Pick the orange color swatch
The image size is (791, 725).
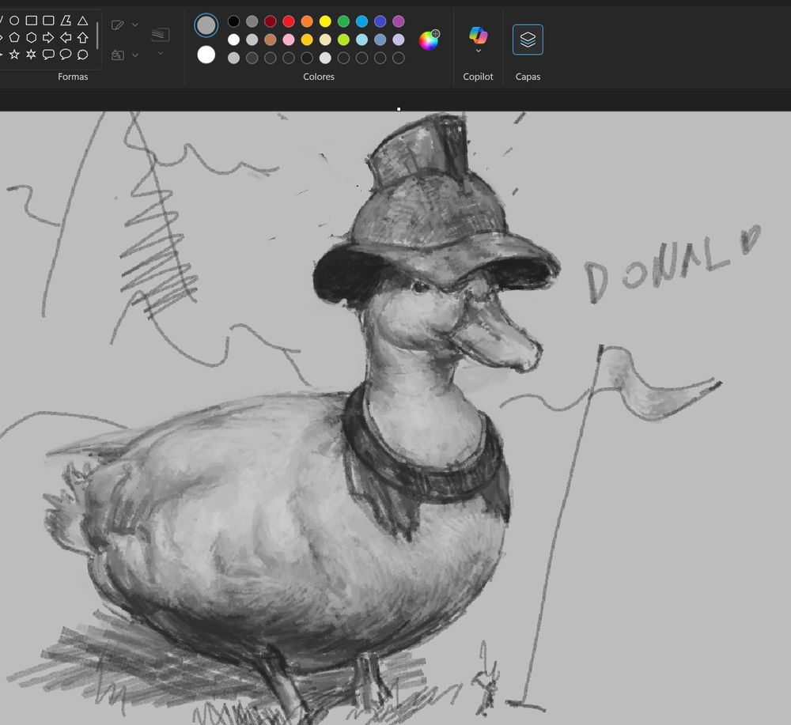[x=307, y=21]
